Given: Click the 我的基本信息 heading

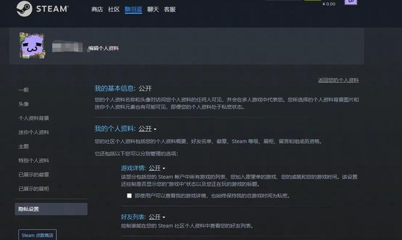Looking at the screenshot, I should (x=115, y=88).
